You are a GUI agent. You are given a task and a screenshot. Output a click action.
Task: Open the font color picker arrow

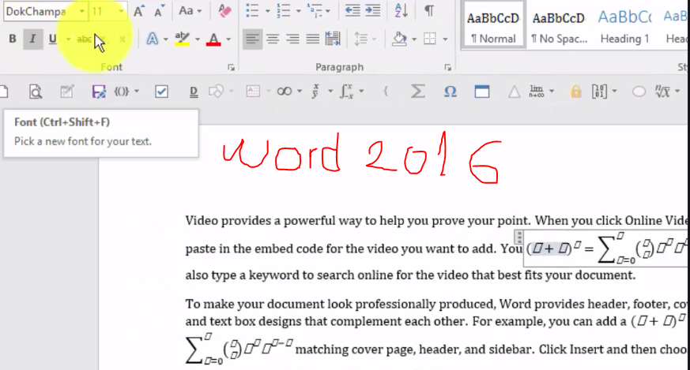click(x=228, y=39)
